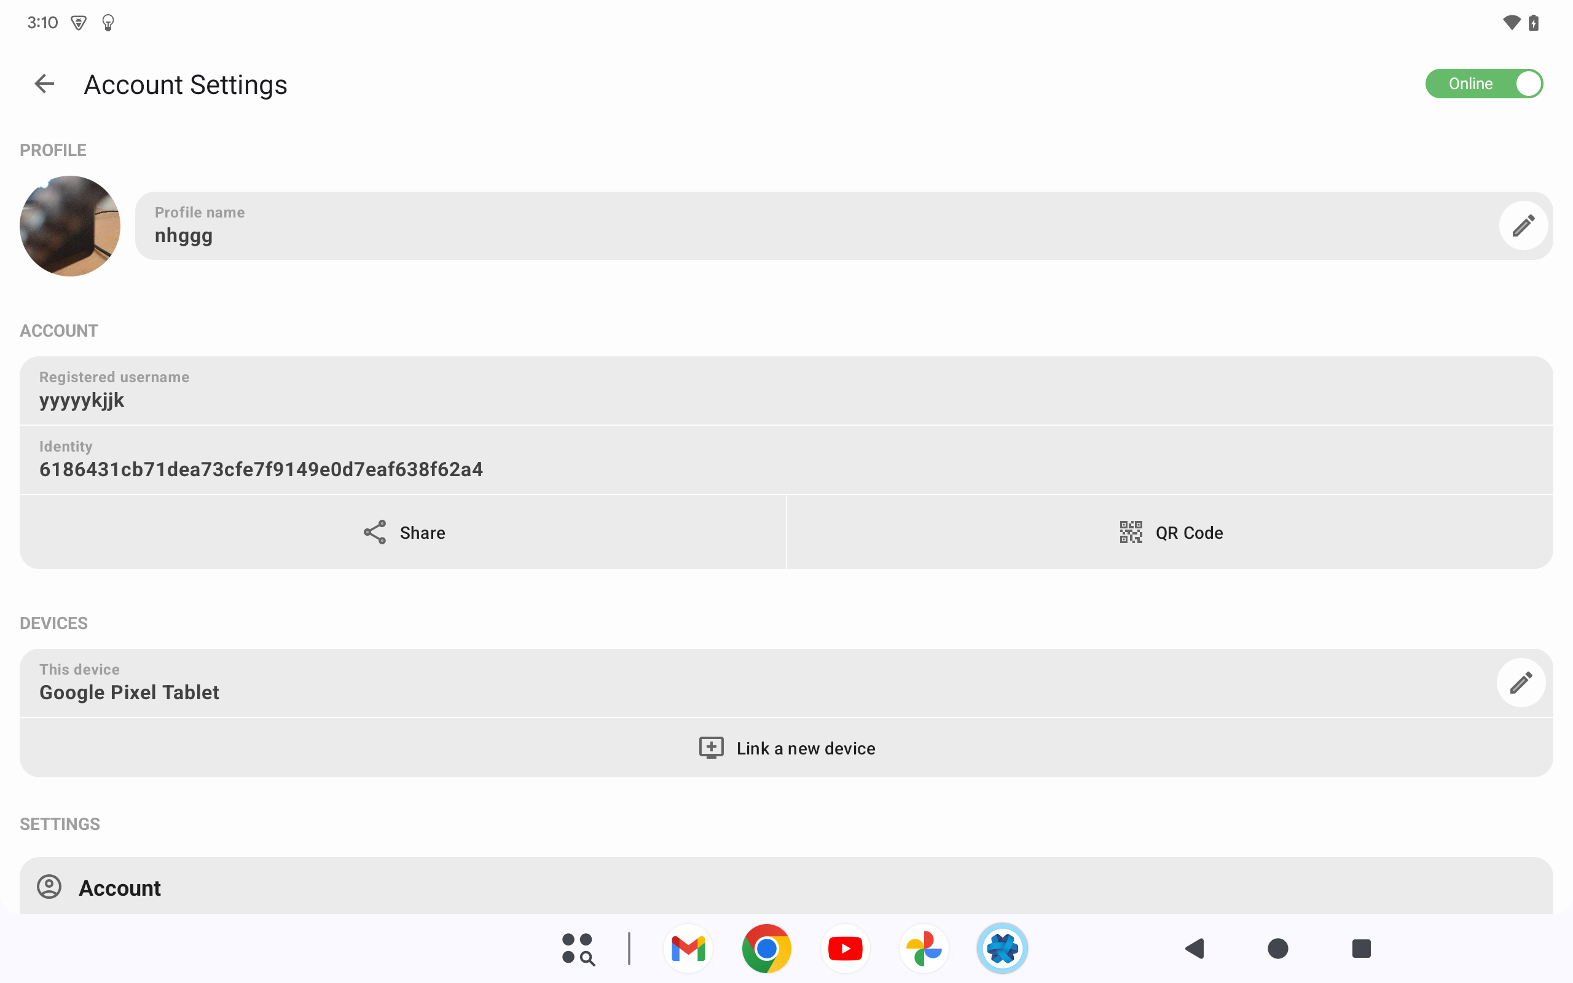This screenshot has width=1573, height=983.
Task: Tap the shield notification icon in status bar
Action: (79, 23)
